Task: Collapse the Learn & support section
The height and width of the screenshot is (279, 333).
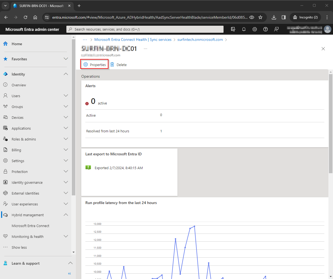Action: 70,263
